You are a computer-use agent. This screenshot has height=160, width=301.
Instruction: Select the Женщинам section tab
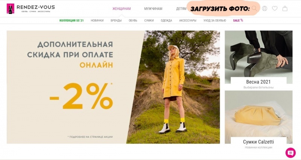tap(122, 9)
